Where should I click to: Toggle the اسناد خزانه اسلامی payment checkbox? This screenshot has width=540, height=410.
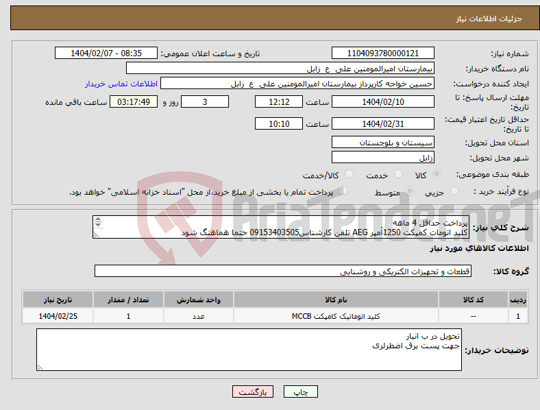coord(343,191)
